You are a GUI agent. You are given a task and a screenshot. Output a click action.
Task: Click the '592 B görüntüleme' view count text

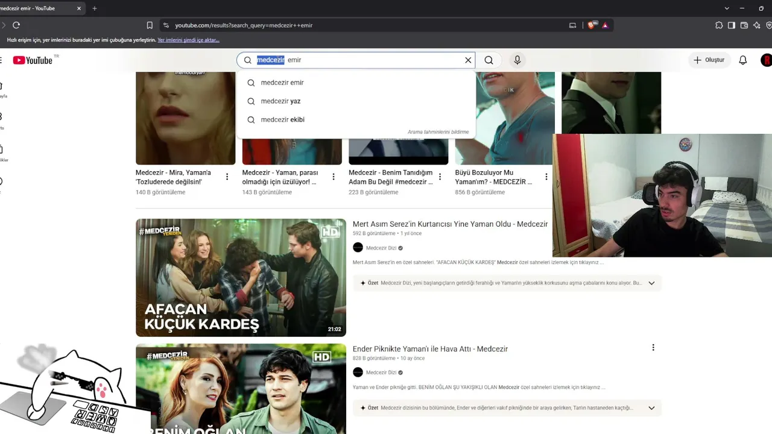pos(374,233)
